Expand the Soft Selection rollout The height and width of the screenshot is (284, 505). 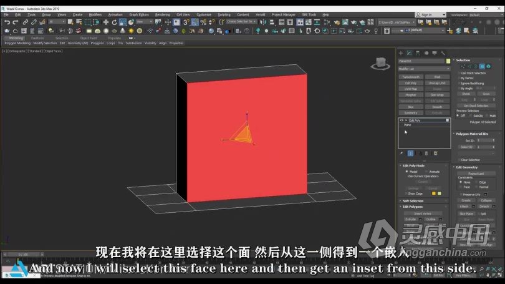(413, 201)
